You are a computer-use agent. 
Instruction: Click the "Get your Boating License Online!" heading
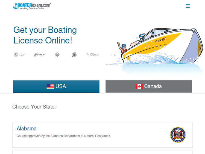tap(45, 35)
